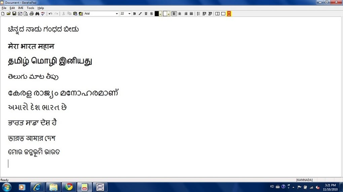343x192 pixels.
Task: Toggle center text alignment
Action: click(180, 13)
